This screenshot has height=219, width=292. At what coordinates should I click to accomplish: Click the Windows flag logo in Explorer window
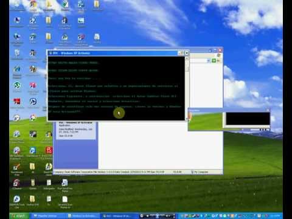(219, 55)
